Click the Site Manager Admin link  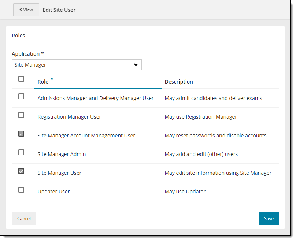tap(62, 154)
